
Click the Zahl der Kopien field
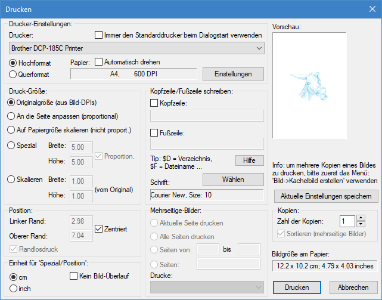pos(347,221)
